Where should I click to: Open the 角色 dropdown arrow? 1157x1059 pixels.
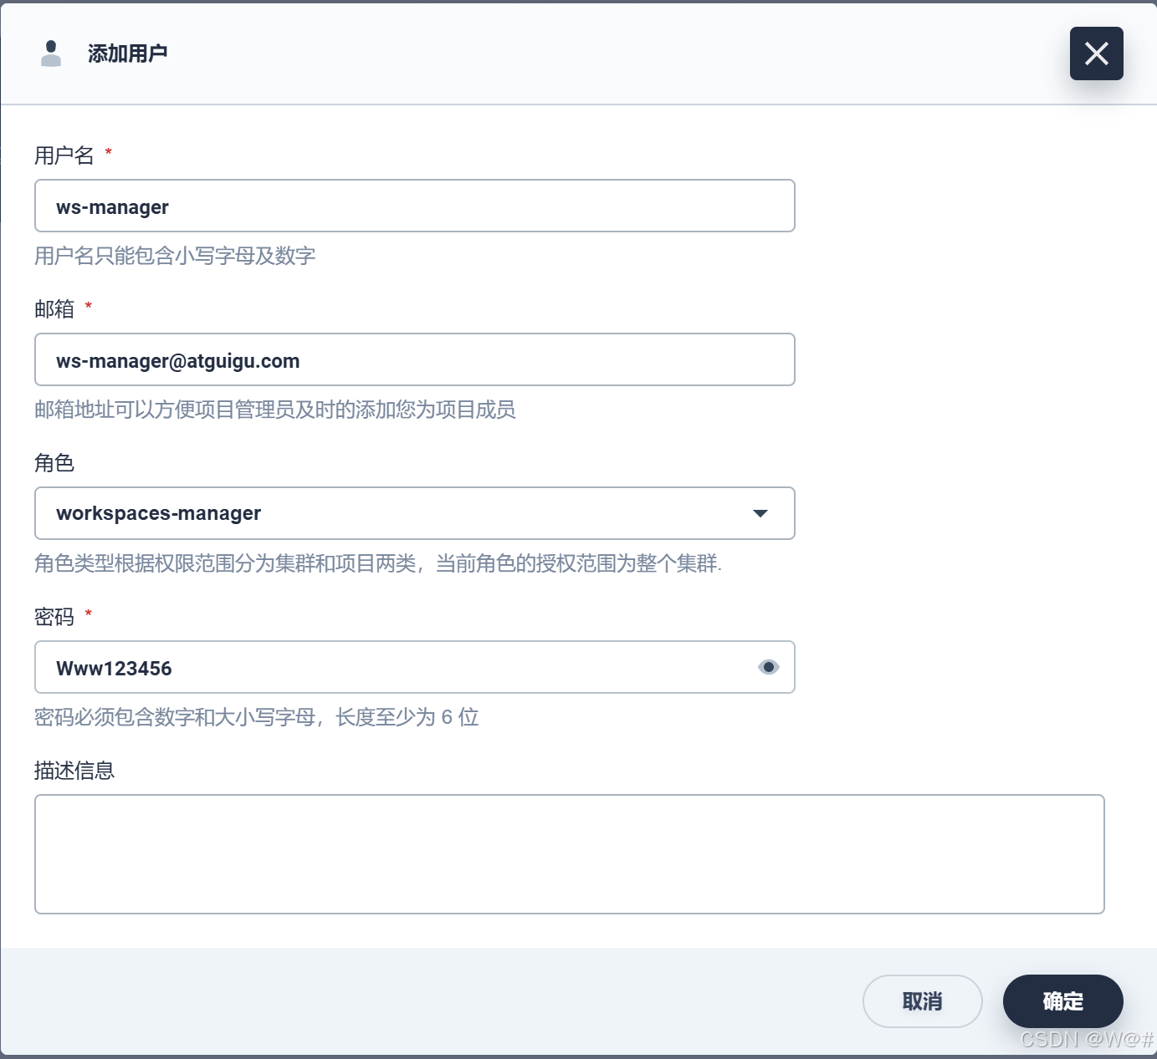[760, 513]
